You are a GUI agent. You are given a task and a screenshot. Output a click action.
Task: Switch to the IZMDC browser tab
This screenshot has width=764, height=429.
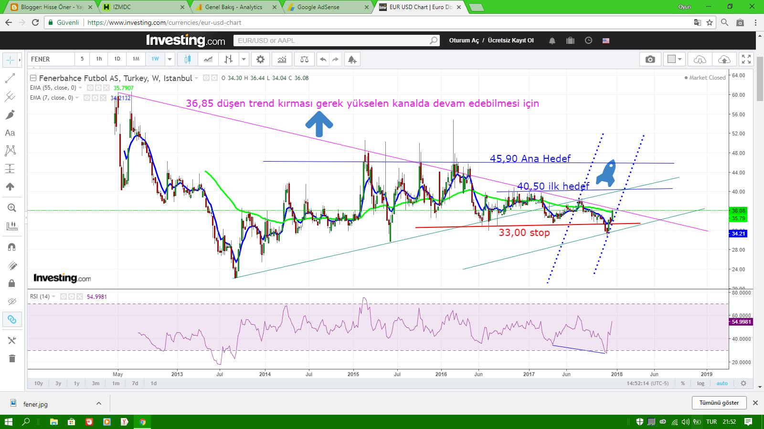(144, 7)
